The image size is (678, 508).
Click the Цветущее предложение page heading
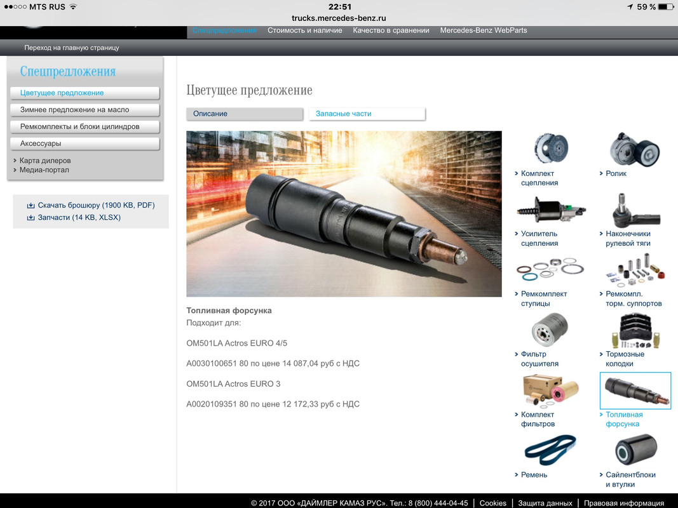tap(249, 90)
